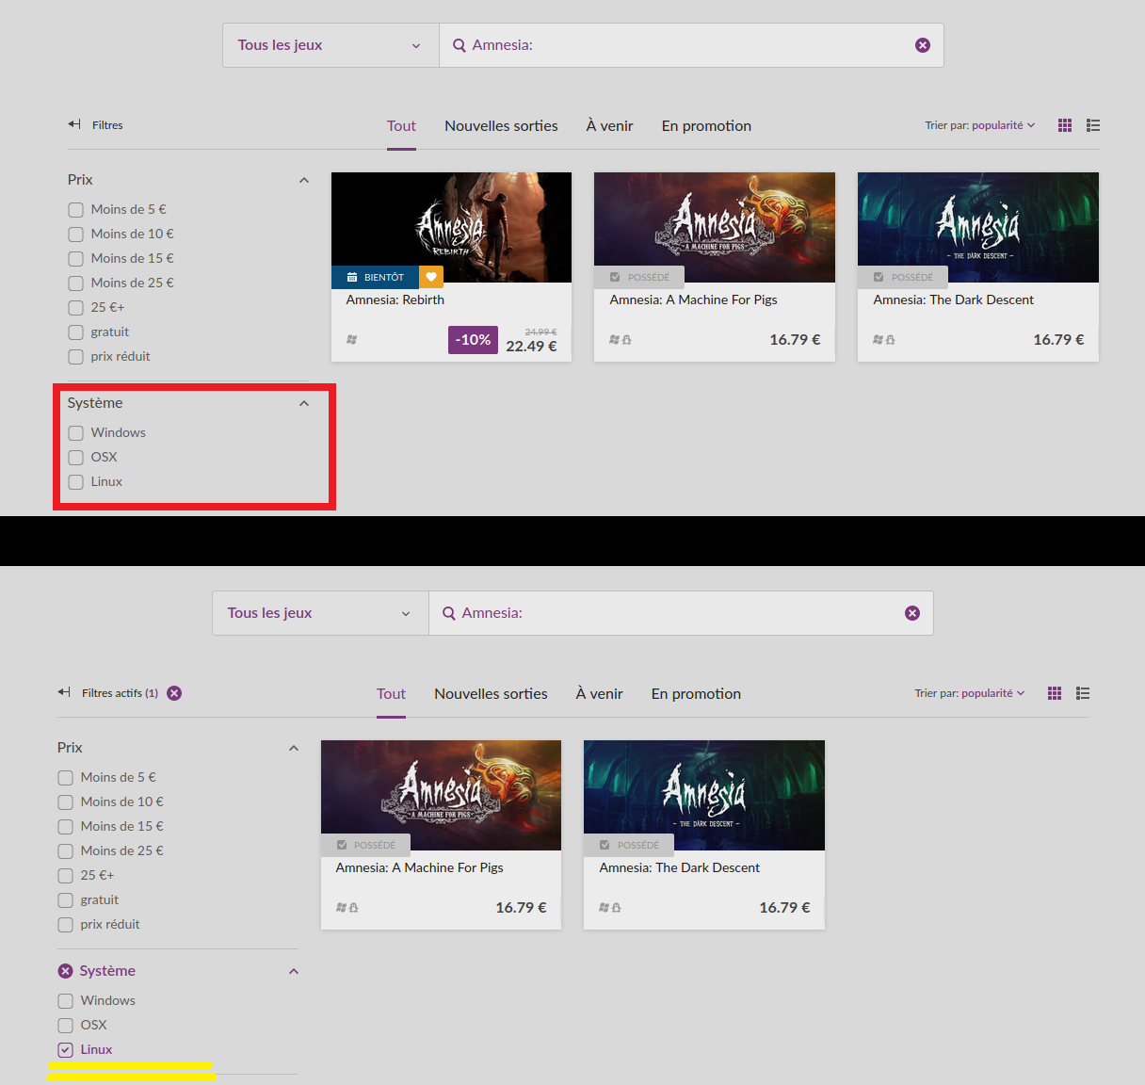The image size is (1145, 1085).
Task: Open the Amnesia: Rebirth cover thumbnail
Action: point(452,227)
